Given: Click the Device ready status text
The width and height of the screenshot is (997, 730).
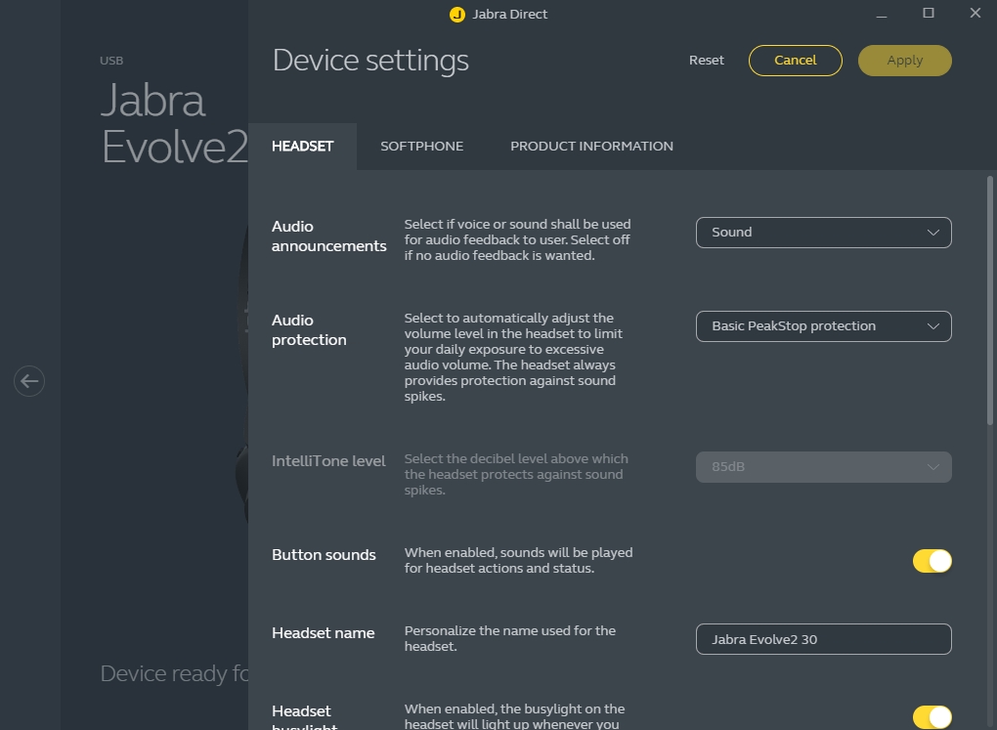Looking at the screenshot, I should pyautogui.click(x=174, y=673).
